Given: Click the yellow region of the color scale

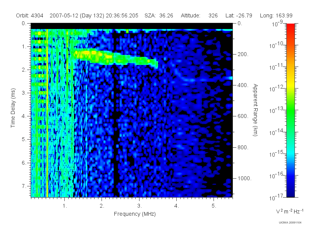Looking at the screenshot, I should click(290, 84).
